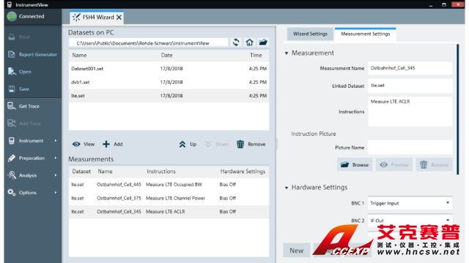Collapse the Measurement section triangle
This screenshot has height=263, width=469.
point(287,53)
